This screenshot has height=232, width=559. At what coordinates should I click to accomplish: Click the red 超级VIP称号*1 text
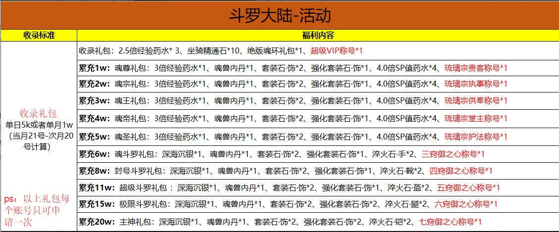336,51
